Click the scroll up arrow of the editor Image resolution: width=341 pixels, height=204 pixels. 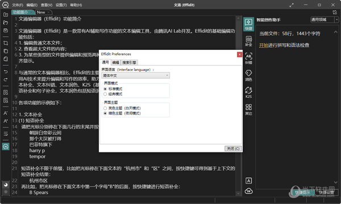(239, 18)
